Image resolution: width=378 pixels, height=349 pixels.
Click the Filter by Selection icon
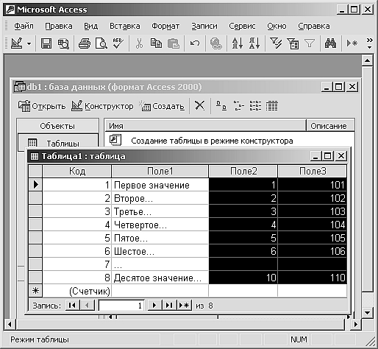pyautogui.click(x=276, y=43)
